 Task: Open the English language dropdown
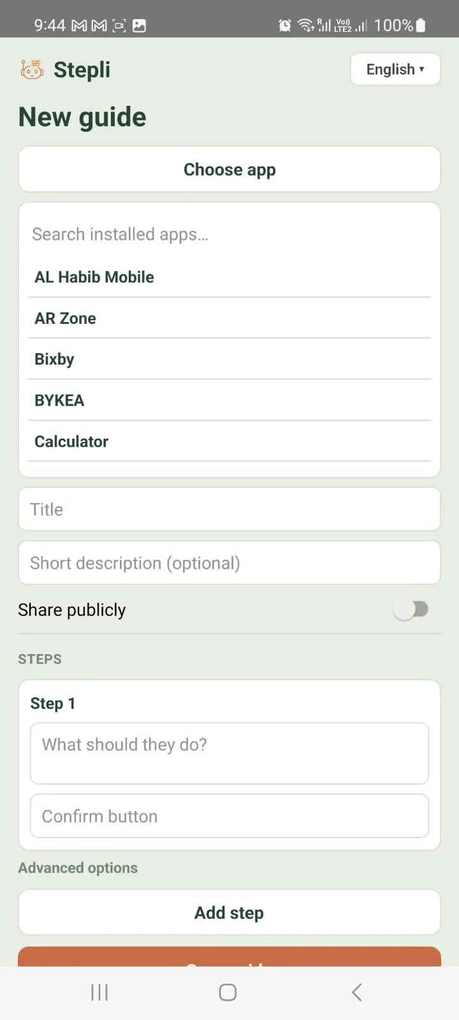(x=395, y=69)
